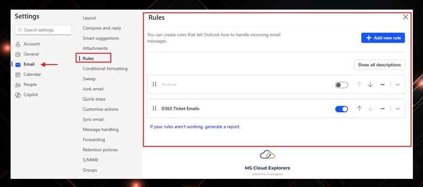
Task: Click Show all descriptions button
Action: click(x=379, y=65)
